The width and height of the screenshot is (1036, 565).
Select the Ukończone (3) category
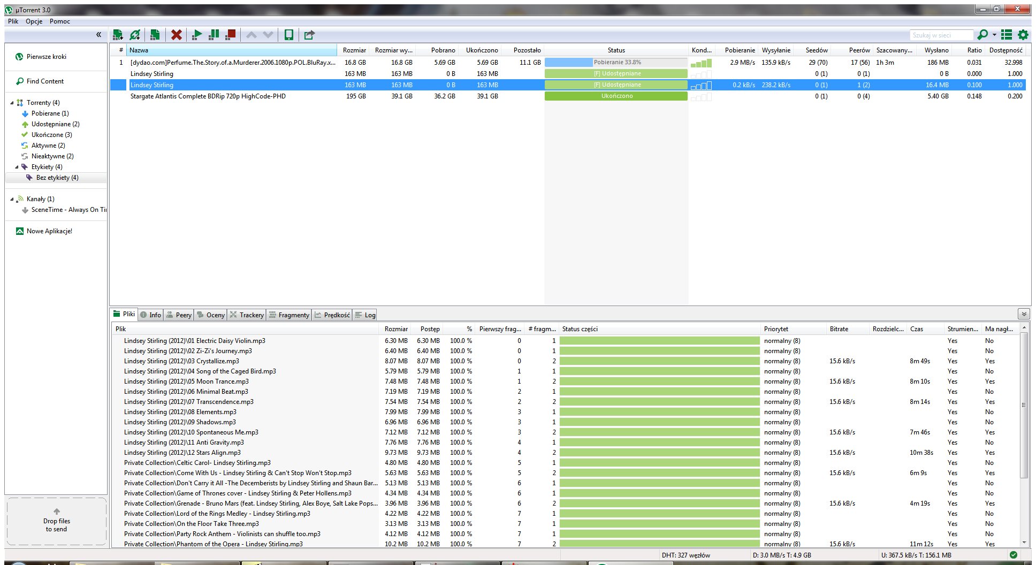point(51,135)
